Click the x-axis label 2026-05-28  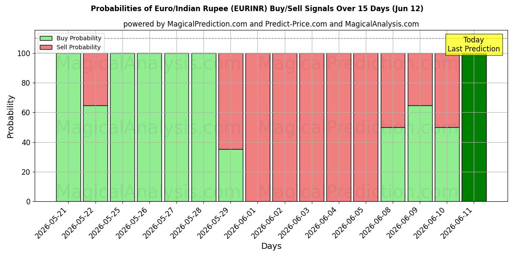tap(187, 222)
